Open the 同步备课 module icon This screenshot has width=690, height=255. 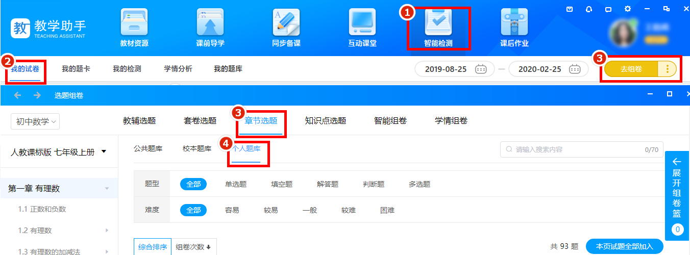286,23
